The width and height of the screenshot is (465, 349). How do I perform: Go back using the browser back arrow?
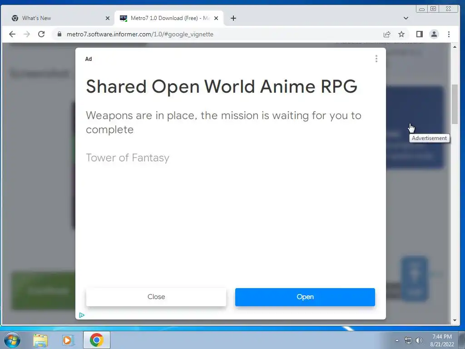pyautogui.click(x=12, y=34)
